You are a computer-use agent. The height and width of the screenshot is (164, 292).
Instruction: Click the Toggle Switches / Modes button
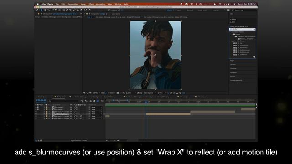pos(78,141)
